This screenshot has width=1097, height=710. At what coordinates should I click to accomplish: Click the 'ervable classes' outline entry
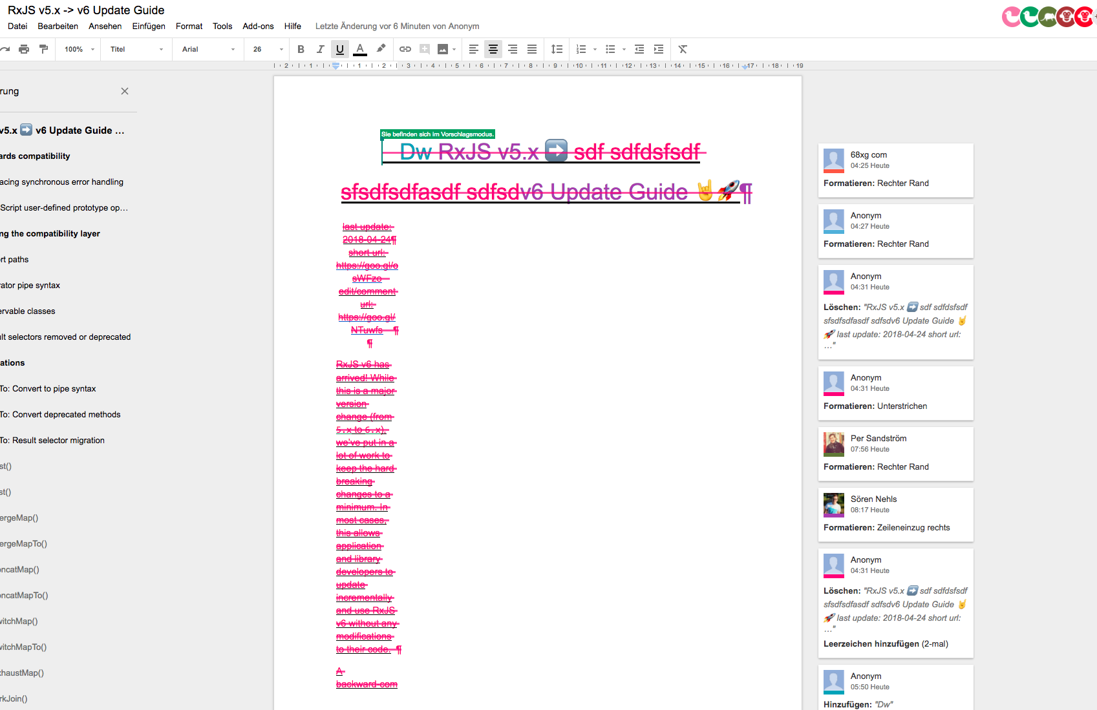(x=28, y=311)
